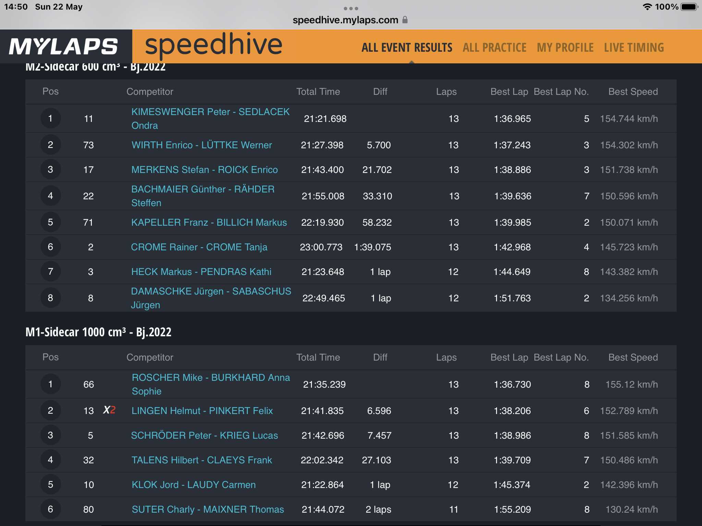Viewport: 702px width, 526px height.
Task: Click best lap 1:38.986
Action: pyautogui.click(x=512, y=435)
